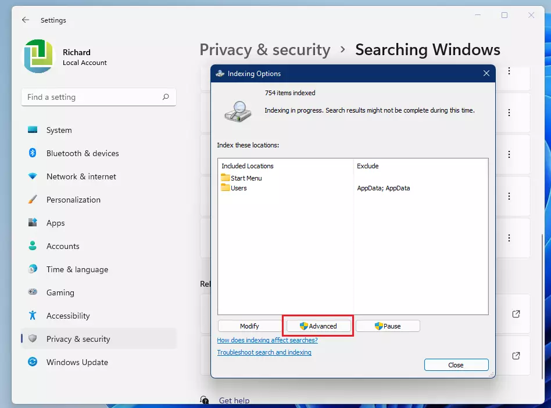Click the Accessibility figure icon
The width and height of the screenshot is (551, 408).
[33, 315]
